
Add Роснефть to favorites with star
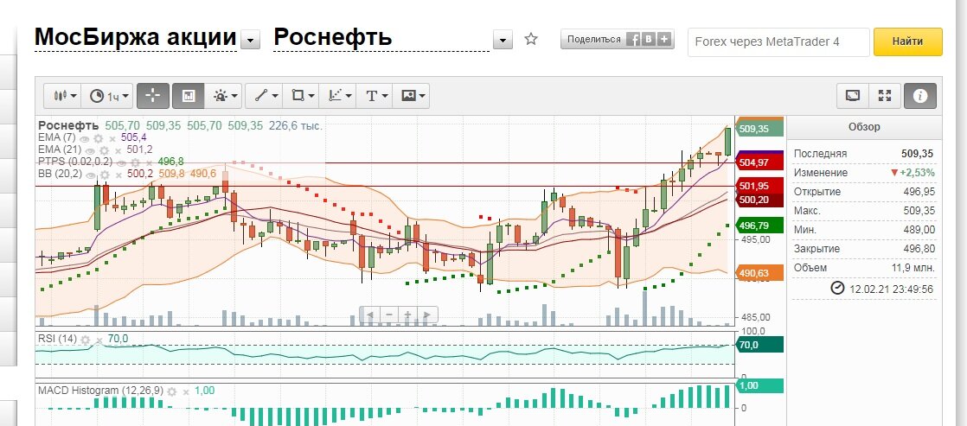pyautogui.click(x=531, y=40)
